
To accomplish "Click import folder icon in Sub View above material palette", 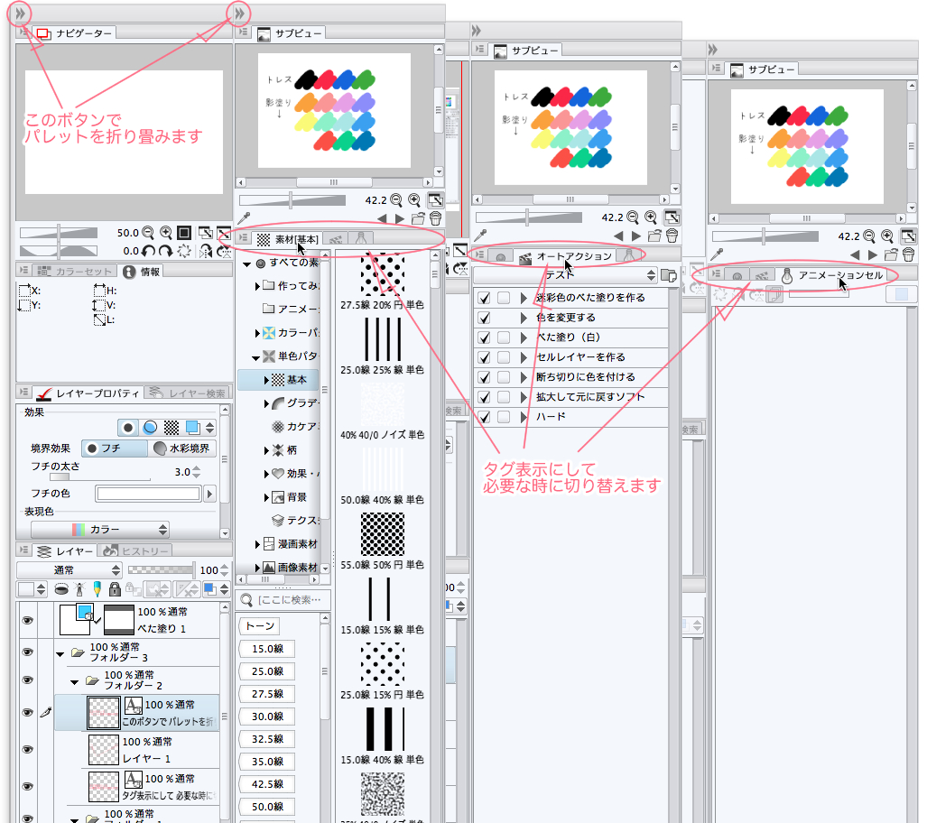I will (418, 218).
